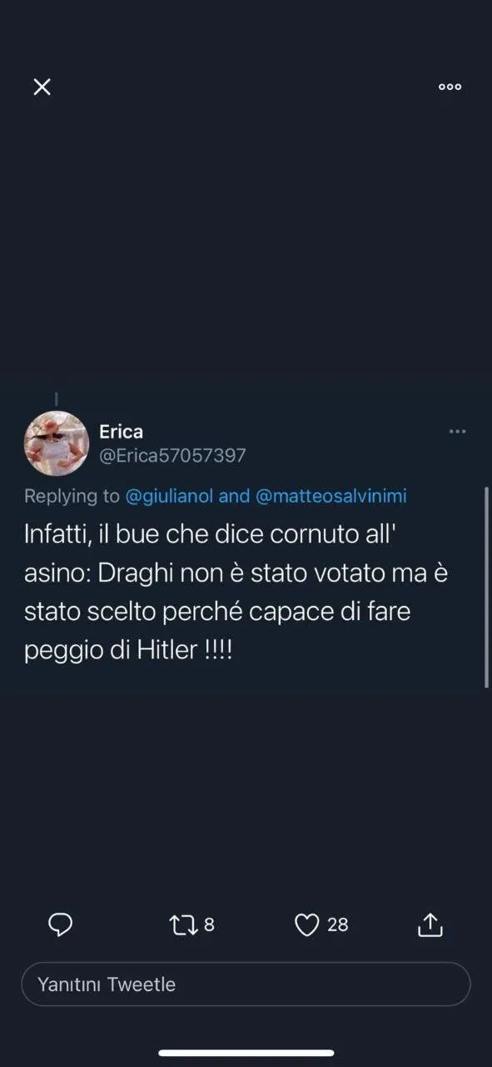Open the @matteosalvinimi mention link
Screen dimensions: 492x1067
click(x=330, y=496)
